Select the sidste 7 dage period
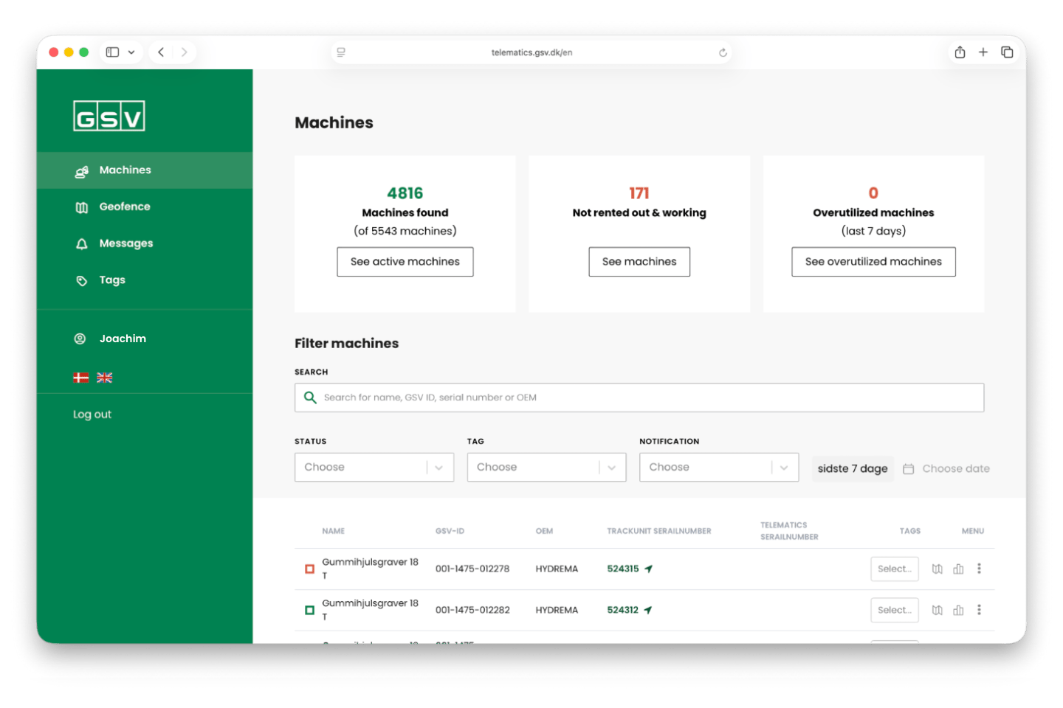This screenshot has width=1063, height=708. (x=853, y=469)
